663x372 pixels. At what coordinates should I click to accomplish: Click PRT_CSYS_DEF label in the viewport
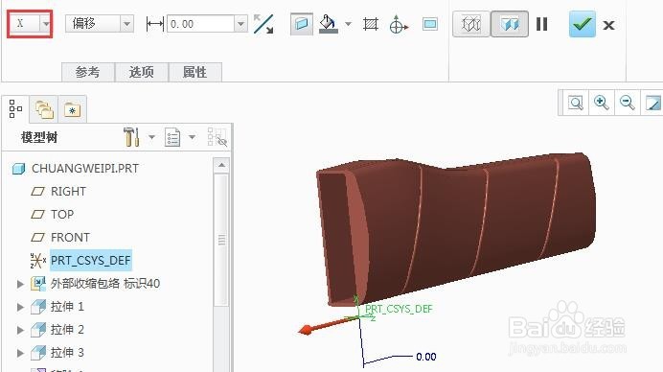[399, 309]
